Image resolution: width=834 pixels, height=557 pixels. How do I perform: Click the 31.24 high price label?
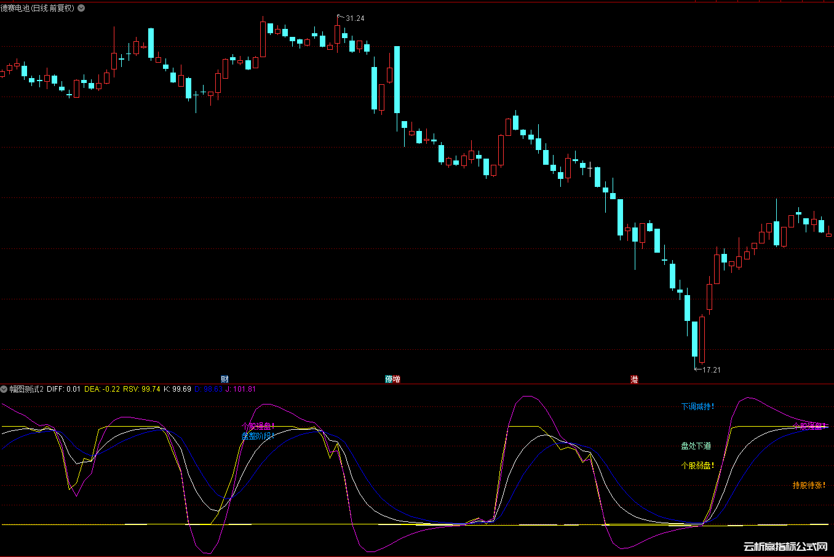pyautogui.click(x=355, y=18)
